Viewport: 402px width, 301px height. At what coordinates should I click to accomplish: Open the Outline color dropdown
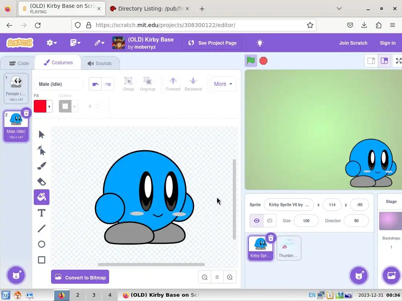[75, 107]
